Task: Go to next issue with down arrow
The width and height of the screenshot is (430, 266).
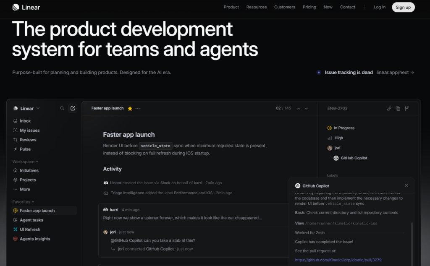Action: 306,109
